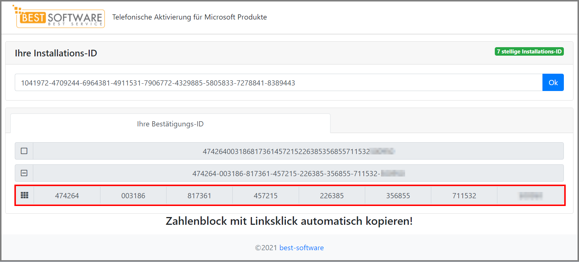Copy the number block 711532
This screenshot has width=579, height=262.
[464, 195]
